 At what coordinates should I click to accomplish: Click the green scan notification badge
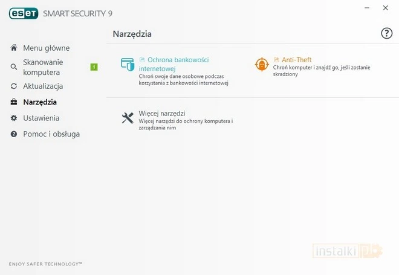click(x=94, y=67)
